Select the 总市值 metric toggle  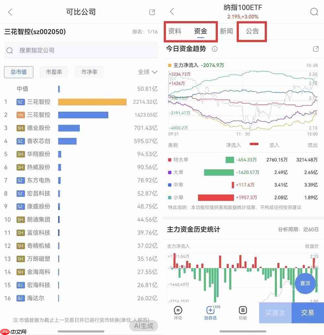tap(18, 72)
